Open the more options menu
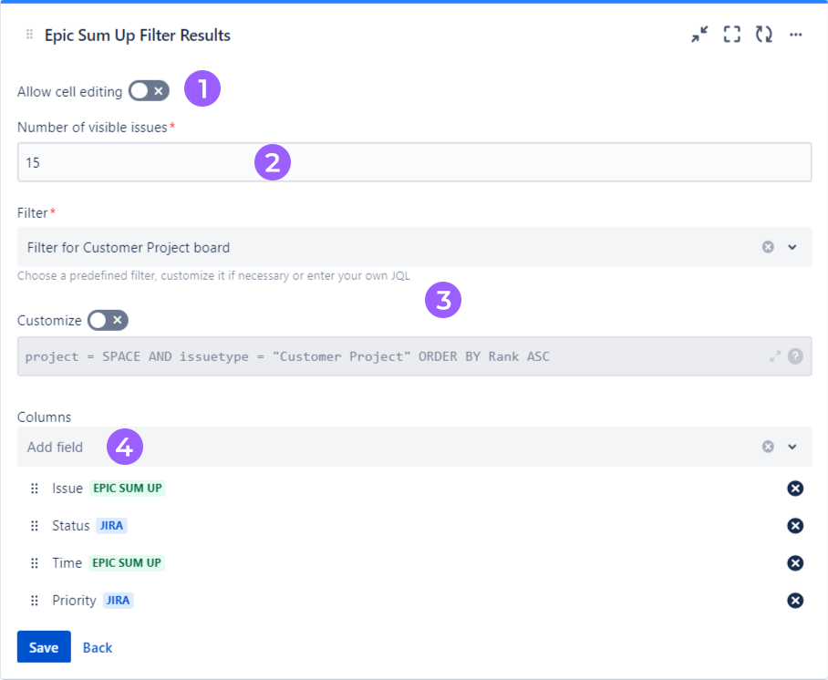 click(795, 34)
